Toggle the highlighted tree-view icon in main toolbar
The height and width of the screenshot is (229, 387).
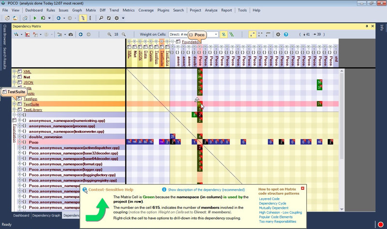[83, 18]
